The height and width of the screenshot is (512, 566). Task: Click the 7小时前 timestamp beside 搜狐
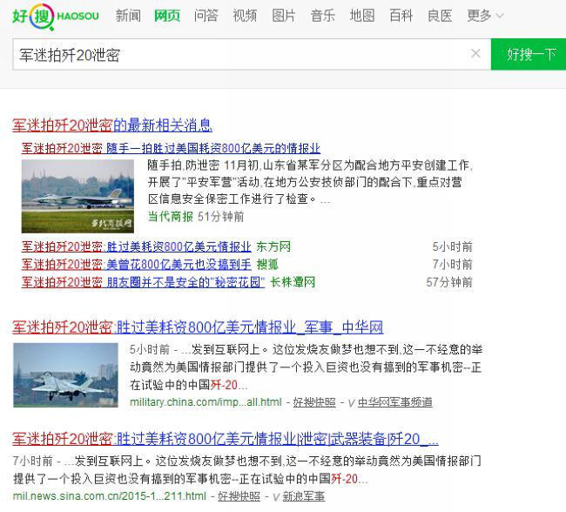[452, 265]
